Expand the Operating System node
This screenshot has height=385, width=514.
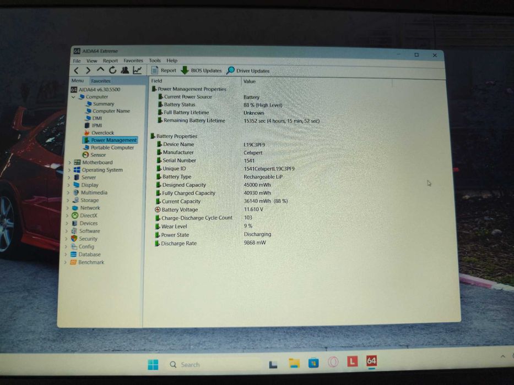click(x=69, y=170)
